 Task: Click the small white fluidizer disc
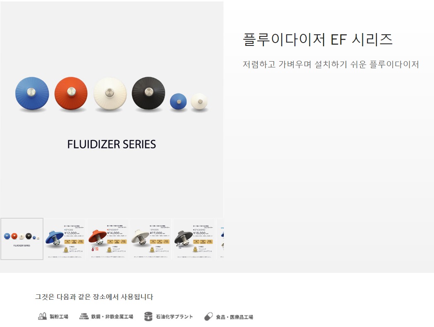click(x=199, y=102)
